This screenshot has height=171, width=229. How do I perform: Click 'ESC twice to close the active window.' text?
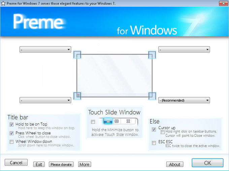[x=193, y=146]
